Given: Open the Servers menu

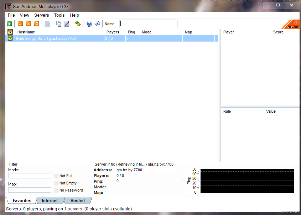Looking at the screenshot, I should [41, 15].
